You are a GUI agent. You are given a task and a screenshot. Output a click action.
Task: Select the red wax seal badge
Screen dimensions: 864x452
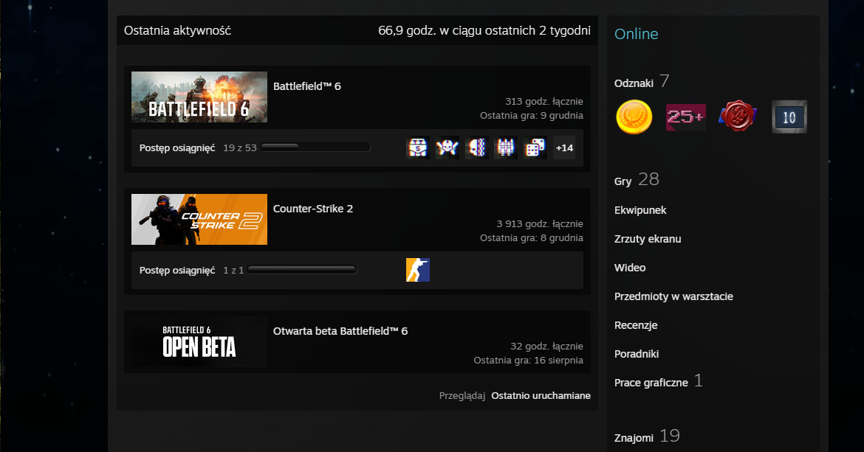(x=737, y=117)
